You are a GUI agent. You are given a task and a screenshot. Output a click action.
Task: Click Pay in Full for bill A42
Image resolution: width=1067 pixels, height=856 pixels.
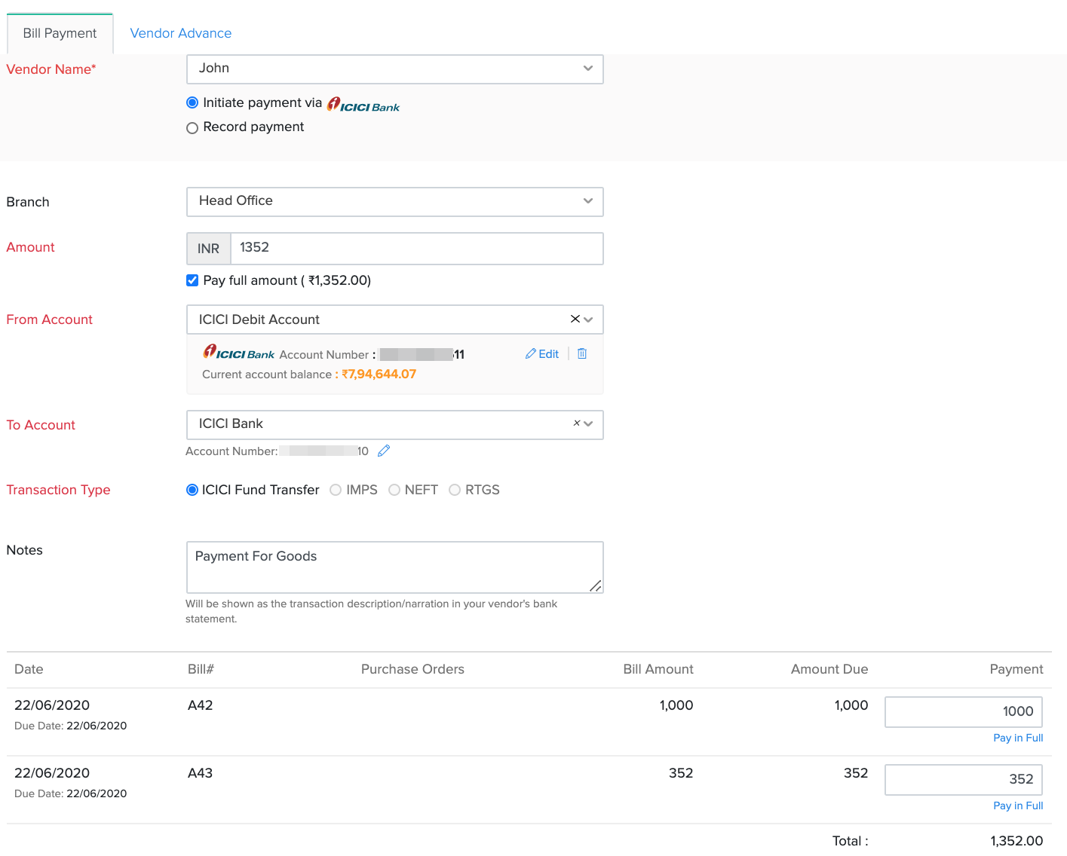(1017, 738)
